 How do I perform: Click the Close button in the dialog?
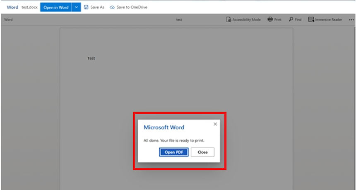tap(202, 152)
